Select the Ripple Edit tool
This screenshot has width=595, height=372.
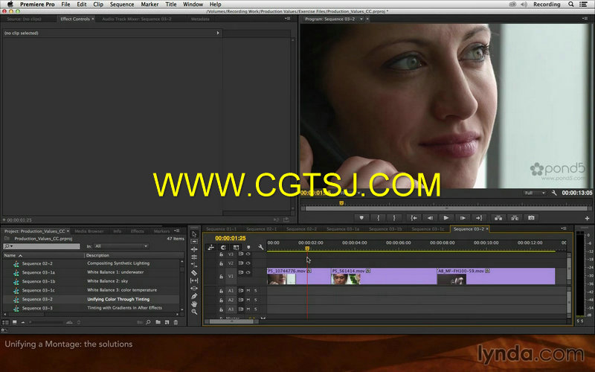tap(194, 249)
